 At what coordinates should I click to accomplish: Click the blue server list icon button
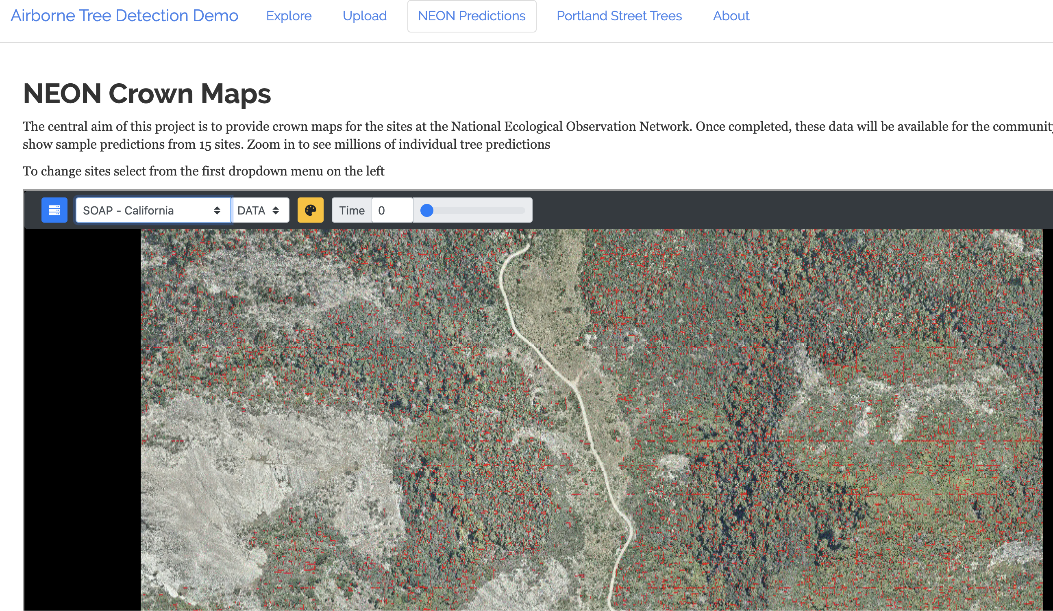click(54, 210)
